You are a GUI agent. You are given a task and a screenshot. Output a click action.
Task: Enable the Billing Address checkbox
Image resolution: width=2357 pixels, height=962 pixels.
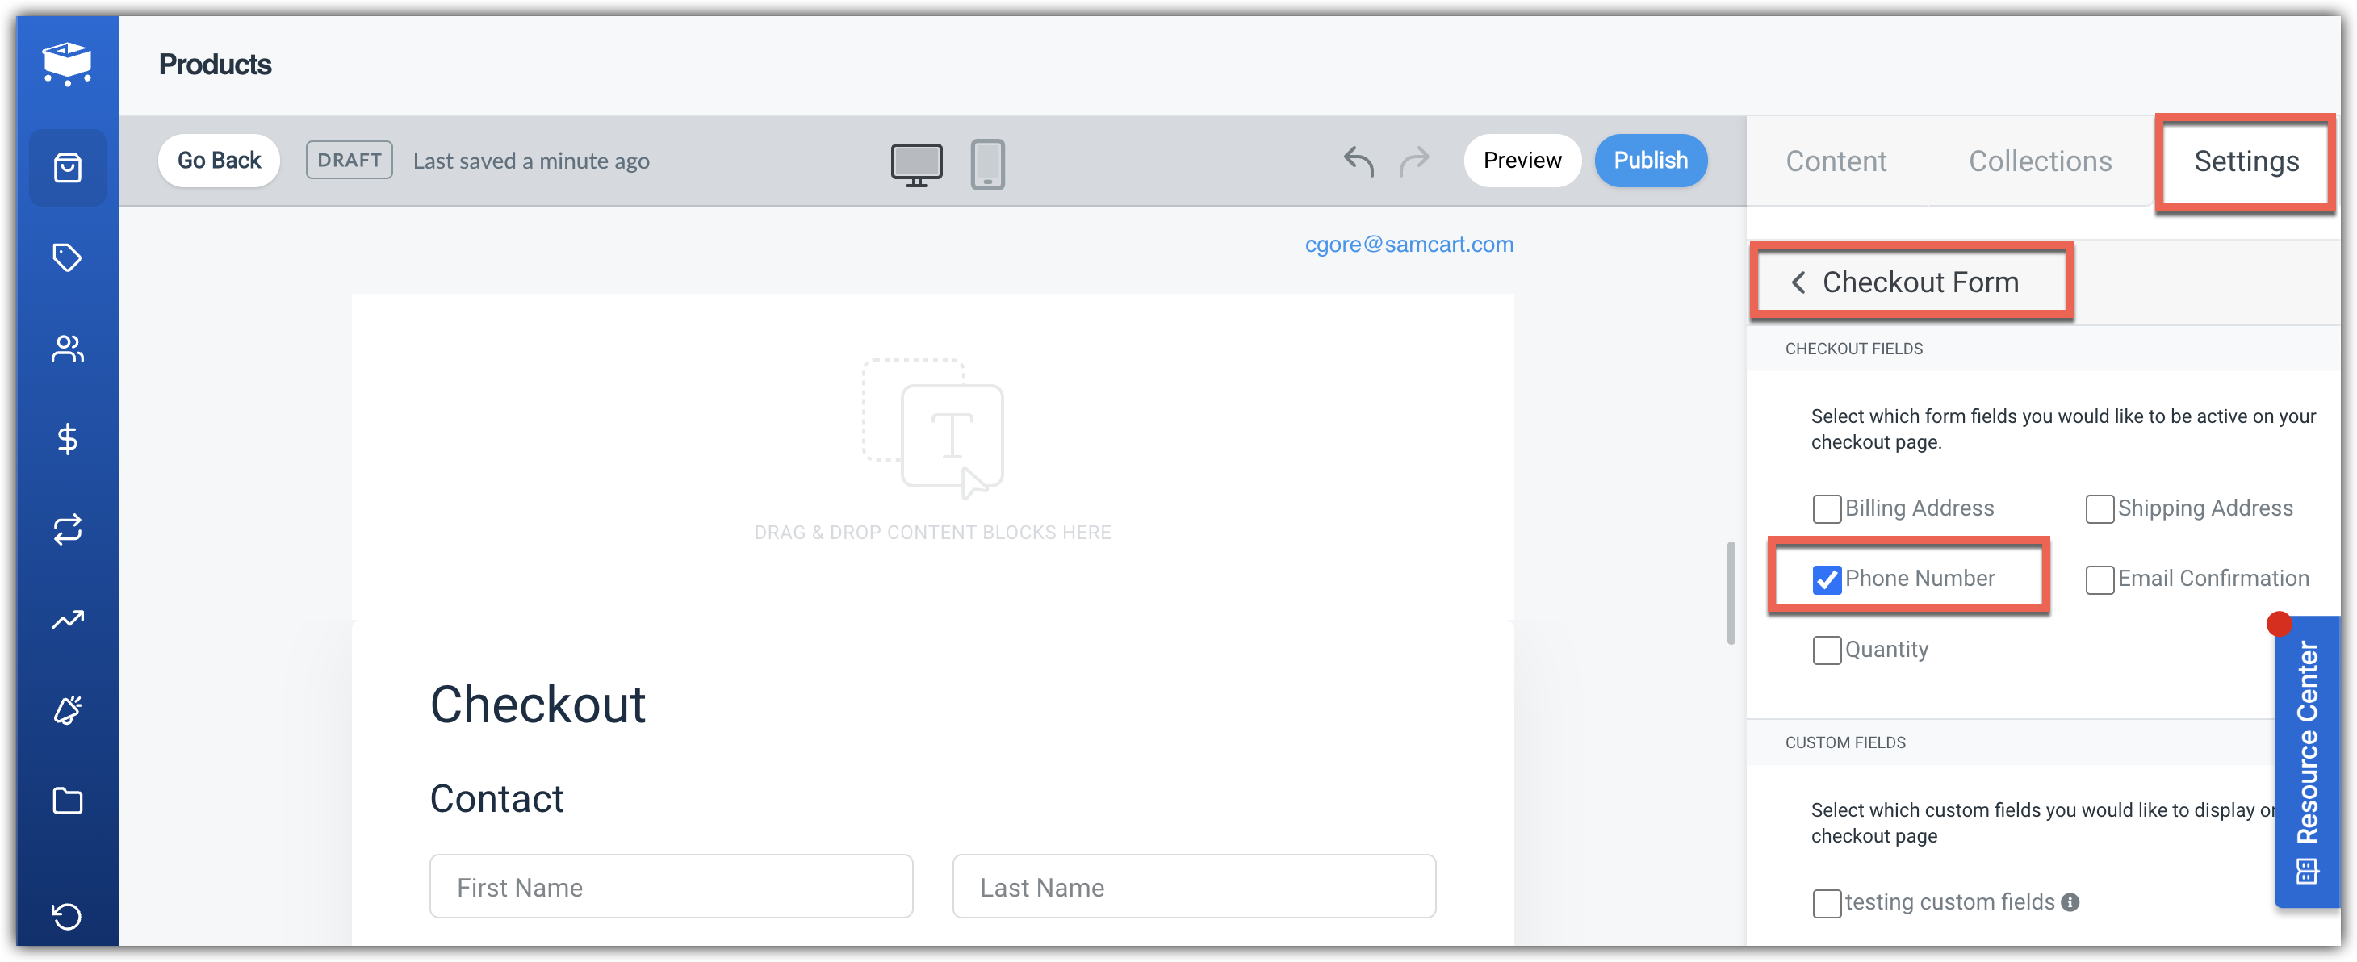click(1827, 508)
